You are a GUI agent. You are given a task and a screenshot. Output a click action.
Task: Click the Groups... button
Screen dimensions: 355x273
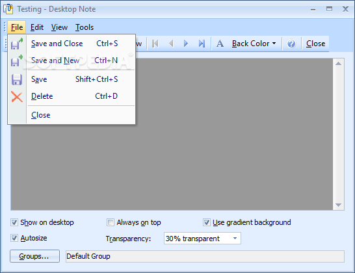(x=34, y=256)
